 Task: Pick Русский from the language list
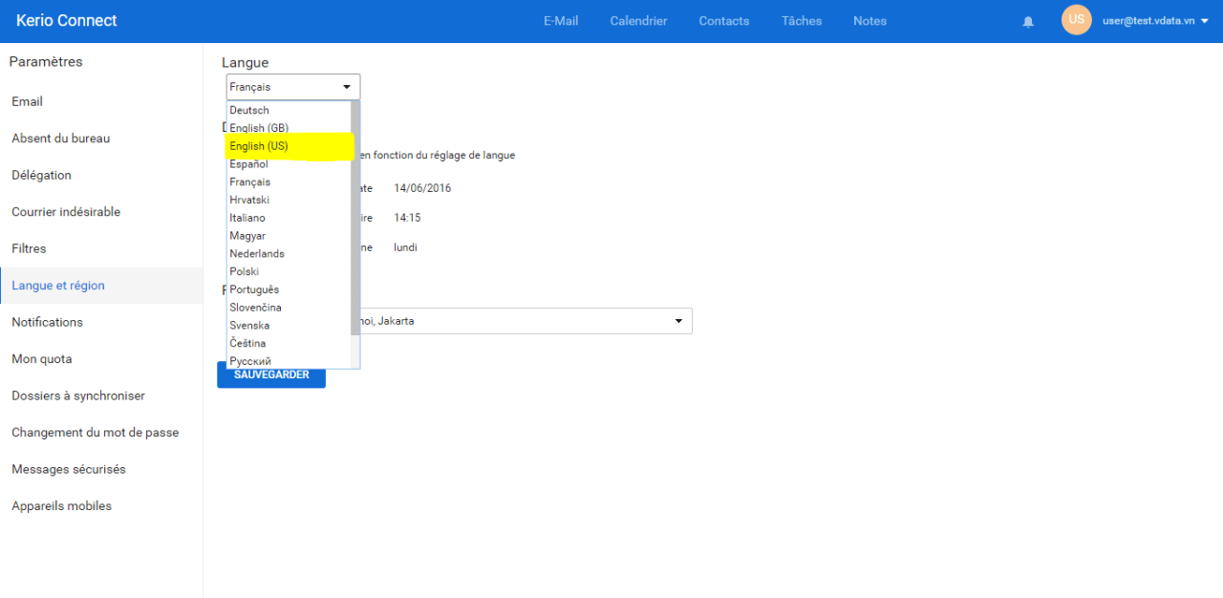pos(250,361)
